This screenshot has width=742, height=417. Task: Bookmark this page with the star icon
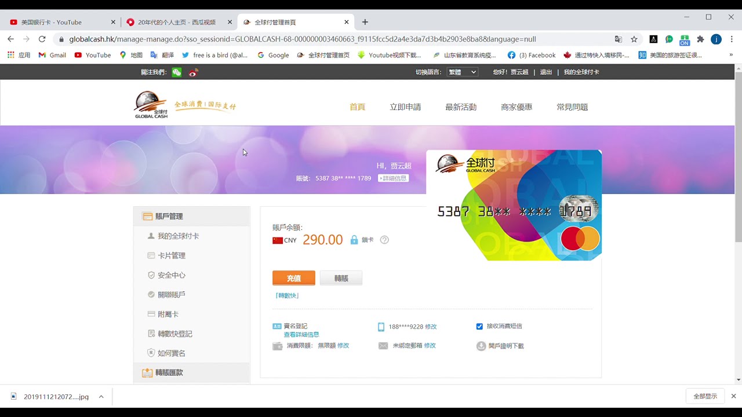click(x=634, y=39)
